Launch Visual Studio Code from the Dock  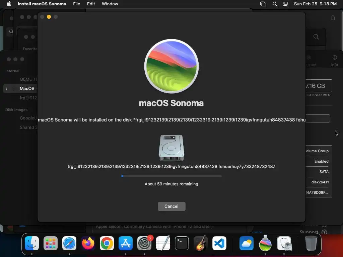click(219, 243)
